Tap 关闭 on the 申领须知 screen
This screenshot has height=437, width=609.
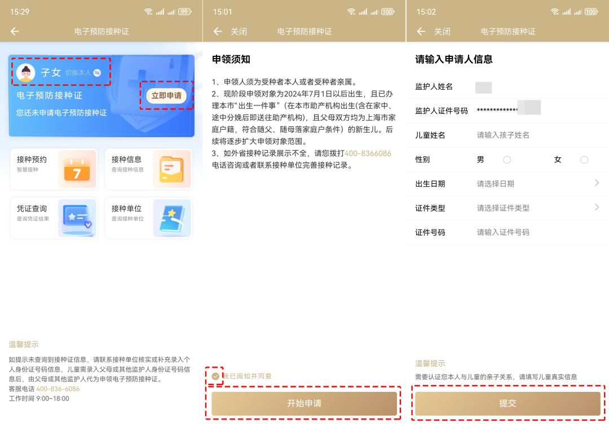click(239, 32)
